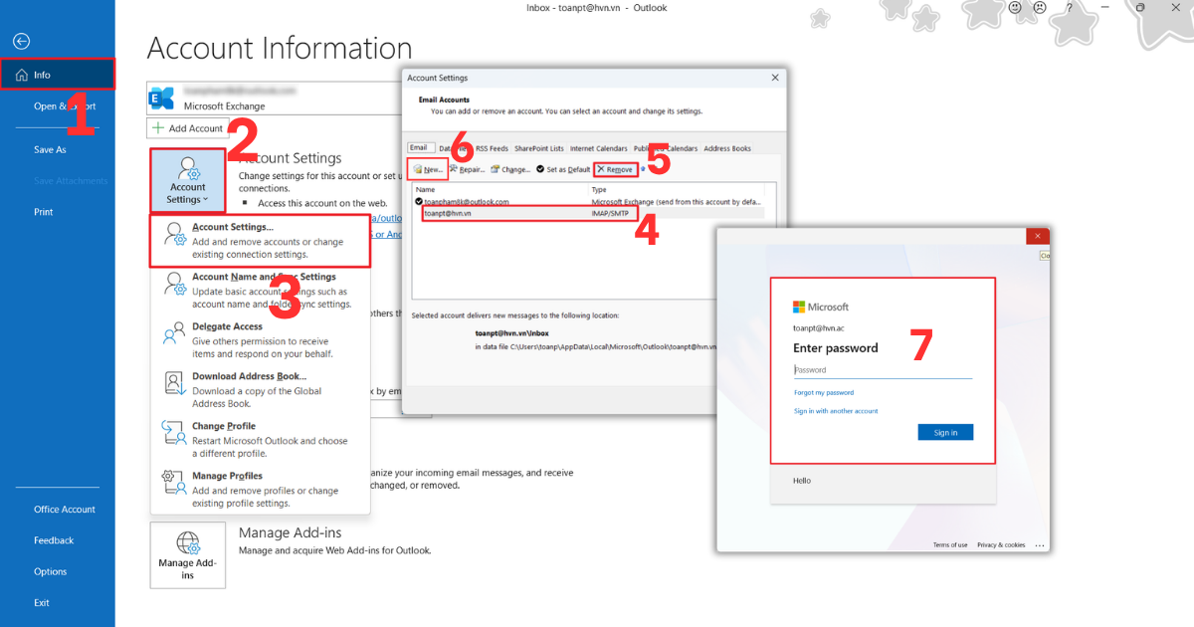1194x627 pixels.
Task: Switch to the RSS Feeds tab
Action: coord(492,149)
